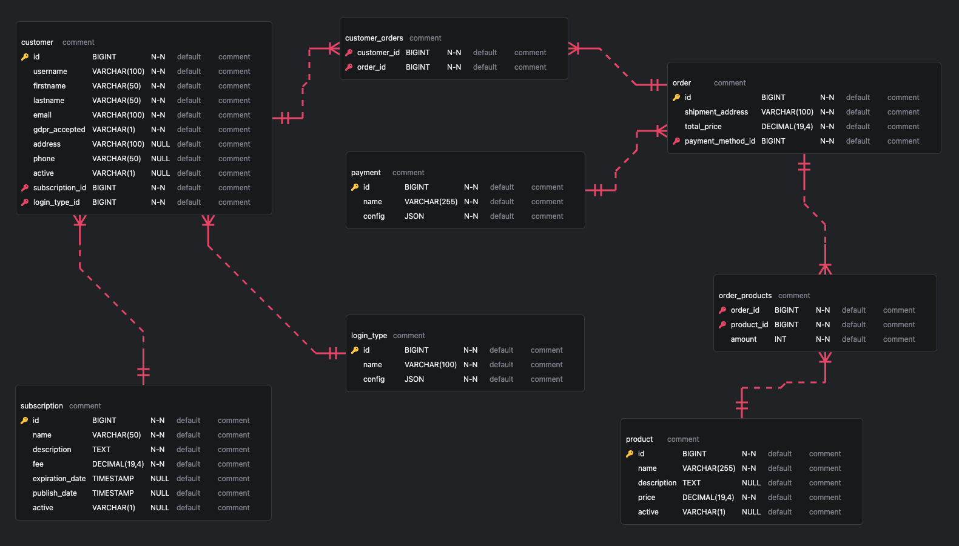Image resolution: width=959 pixels, height=546 pixels.
Task: Click the foreign key icon beside login_type_id
Action: tap(25, 202)
